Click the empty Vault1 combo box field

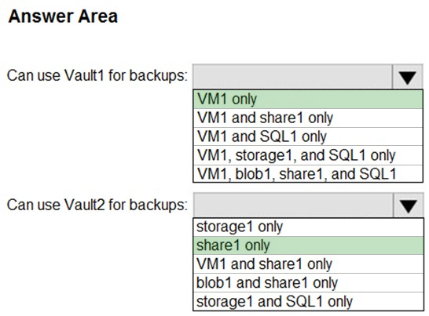(x=292, y=77)
